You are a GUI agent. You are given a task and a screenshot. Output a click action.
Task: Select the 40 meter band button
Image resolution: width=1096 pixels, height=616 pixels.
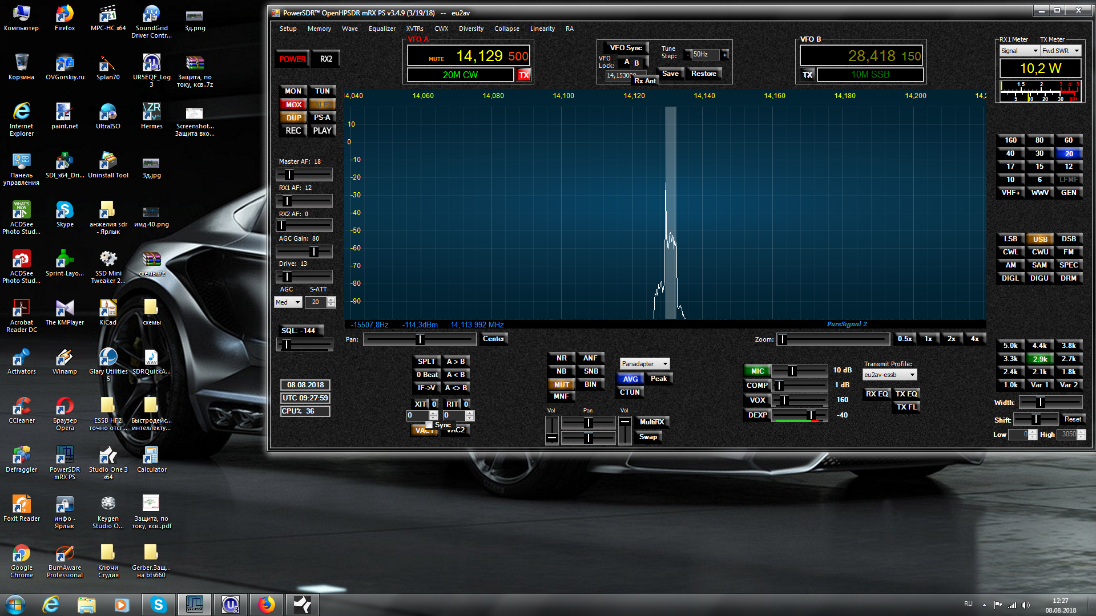[1010, 153]
